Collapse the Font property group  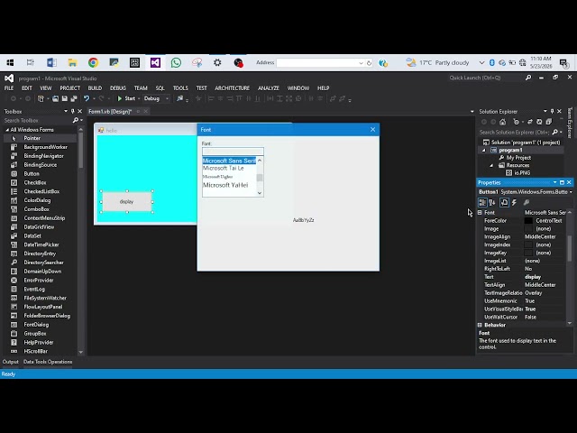point(480,213)
